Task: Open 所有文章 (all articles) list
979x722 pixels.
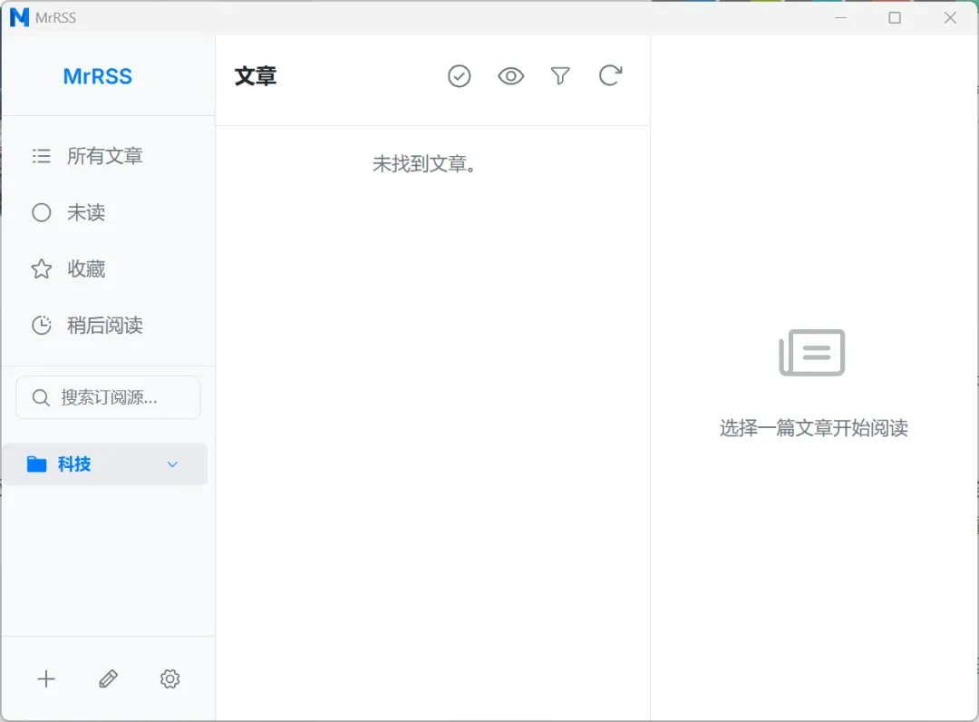Action: click(107, 156)
